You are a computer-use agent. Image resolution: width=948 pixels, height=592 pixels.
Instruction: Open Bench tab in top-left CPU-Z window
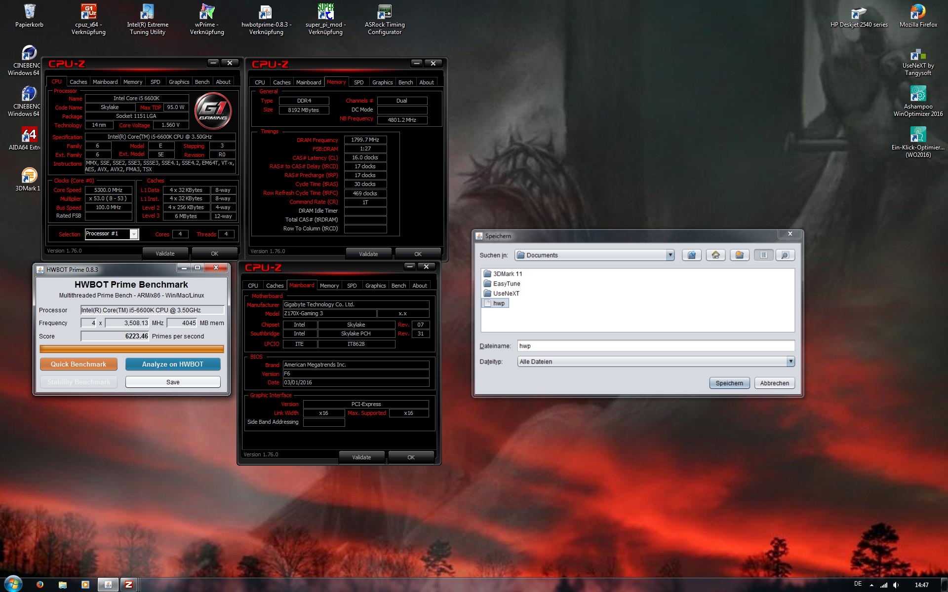click(202, 82)
